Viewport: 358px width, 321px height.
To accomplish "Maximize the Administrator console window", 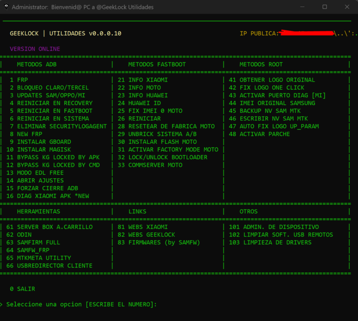I will pyautogui.click(x=325, y=7).
